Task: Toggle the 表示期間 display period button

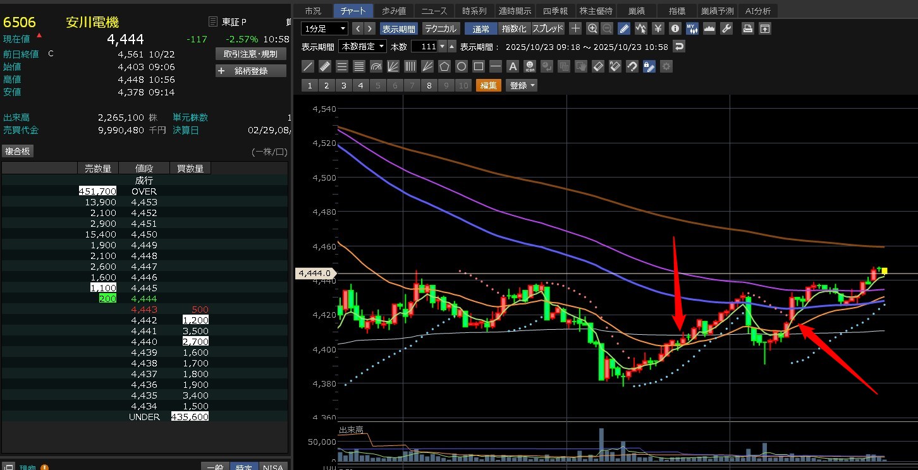Action: 398,28
